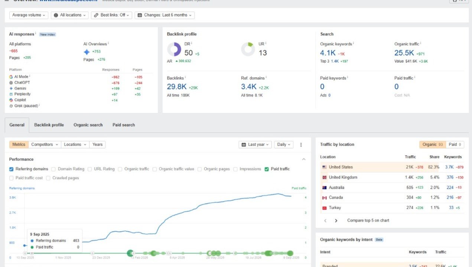Open Changes: Last 6 months dropdown
Screen dimensions: 472x267
(x=165, y=15)
